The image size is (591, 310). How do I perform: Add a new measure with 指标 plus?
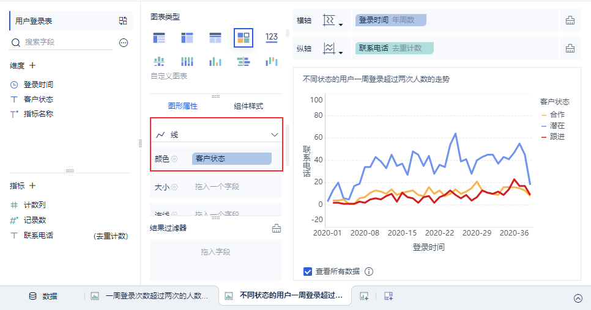[x=32, y=186]
